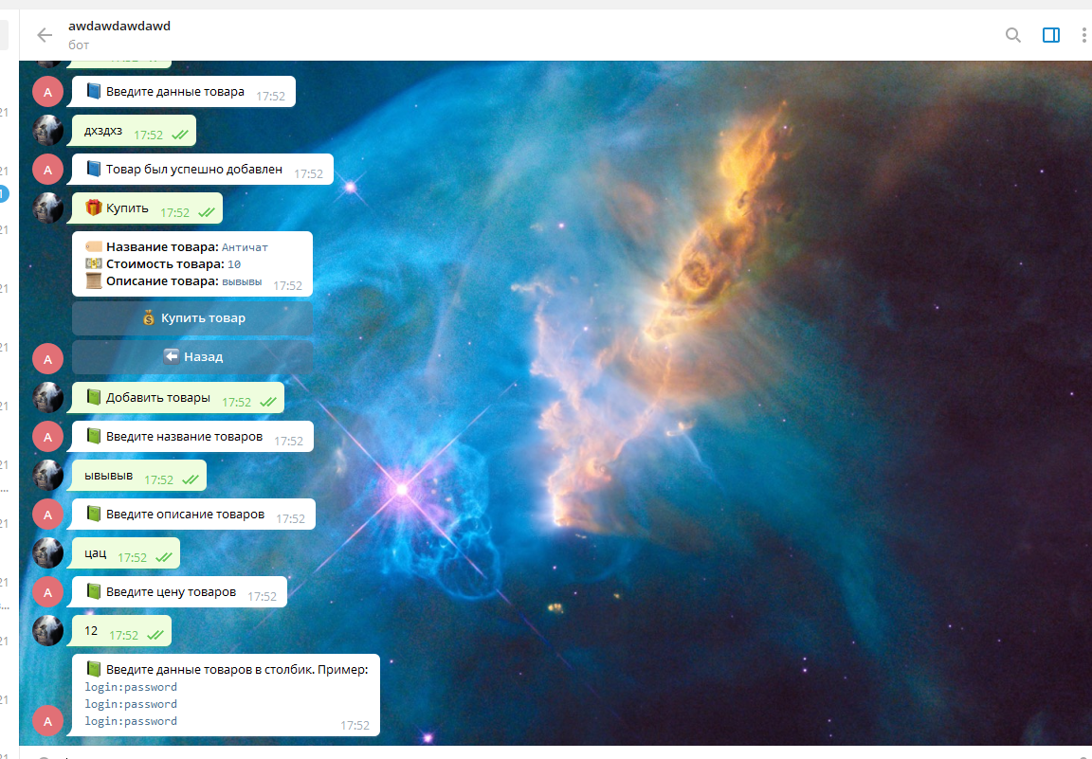Click bot avatar beside Товар был успешно добавлен
This screenshot has height=759, width=1092.
(x=48, y=170)
